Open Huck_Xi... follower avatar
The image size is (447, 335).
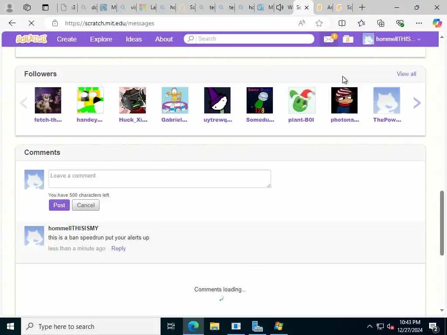point(133,100)
